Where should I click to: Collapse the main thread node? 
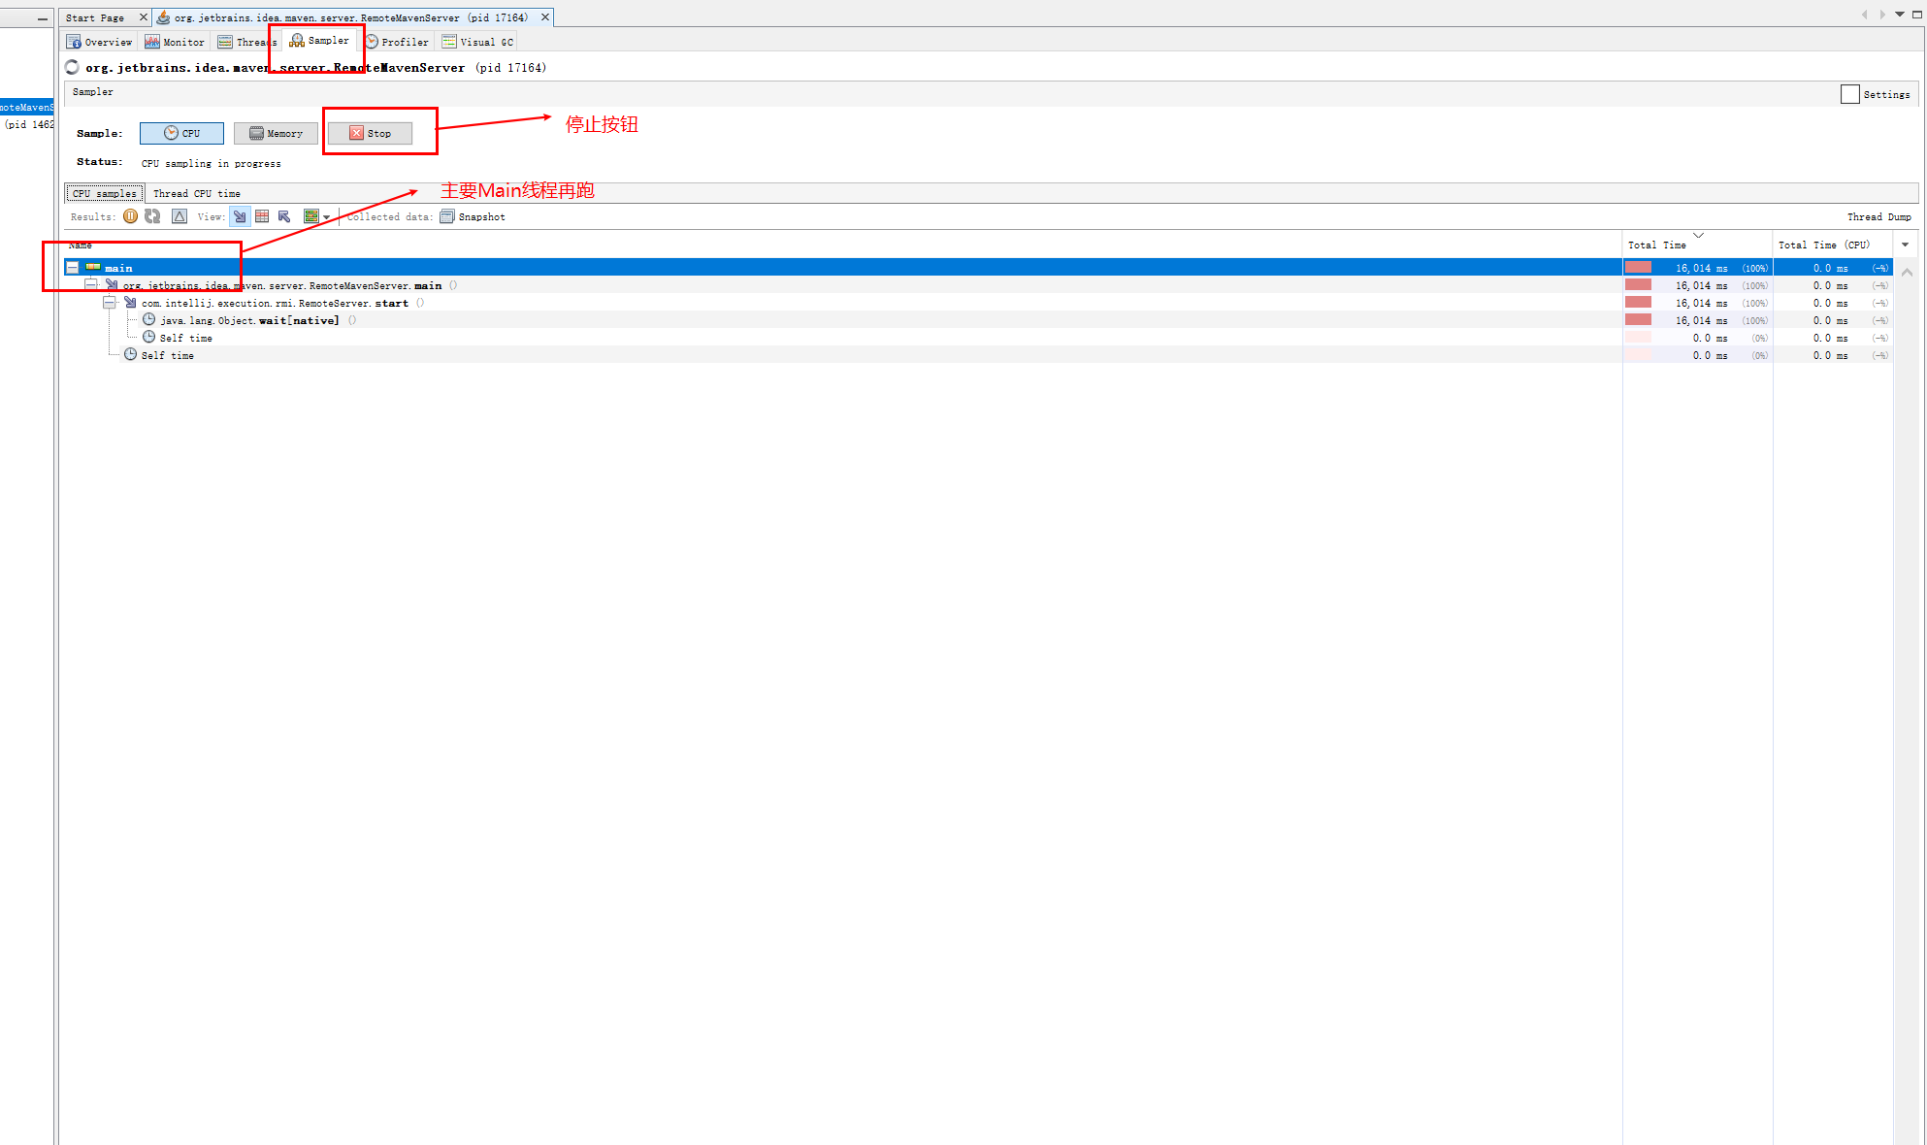tap(73, 267)
